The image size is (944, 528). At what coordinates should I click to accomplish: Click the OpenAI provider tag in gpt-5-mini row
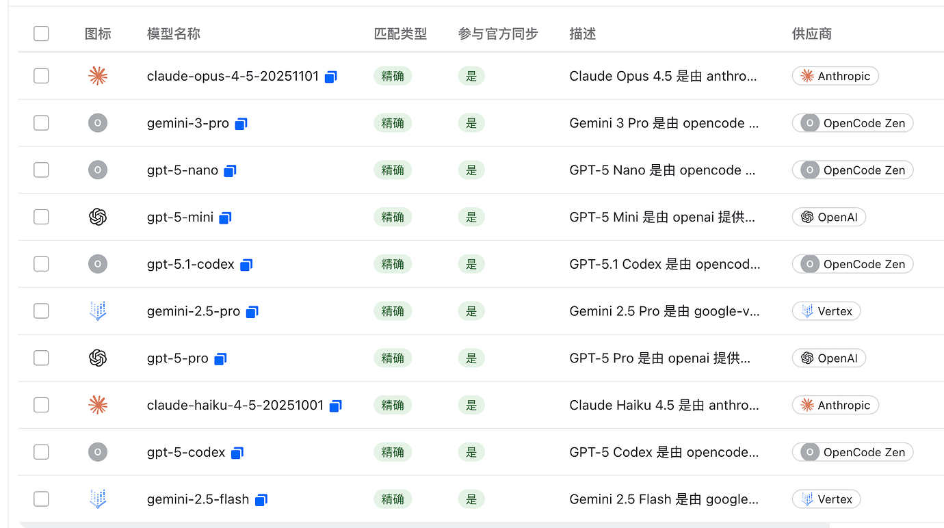[829, 217]
